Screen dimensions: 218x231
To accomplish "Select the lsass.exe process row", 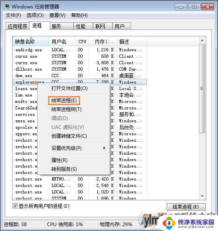I will [26, 89].
